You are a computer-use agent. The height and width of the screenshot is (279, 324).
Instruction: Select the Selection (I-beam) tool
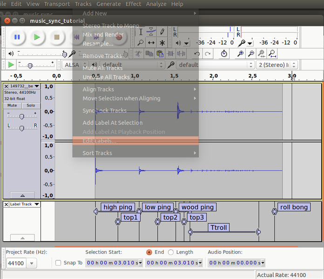pos(141,32)
